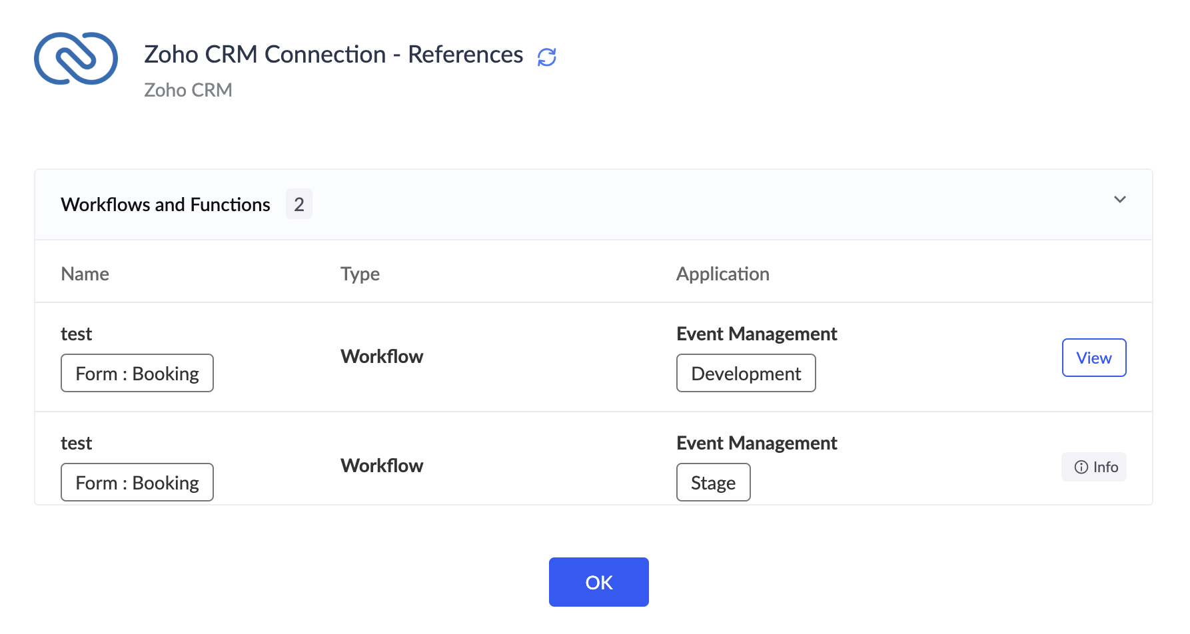This screenshot has width=1190, height=634.
Task: Collapse the Workflows and Functions section
Action: [x=1120, y=200]
